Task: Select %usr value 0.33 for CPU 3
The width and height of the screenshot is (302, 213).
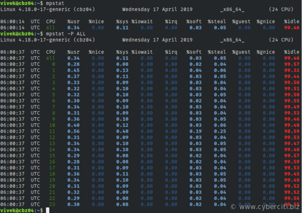Action: pyautogui.click(x=73, y=83)
